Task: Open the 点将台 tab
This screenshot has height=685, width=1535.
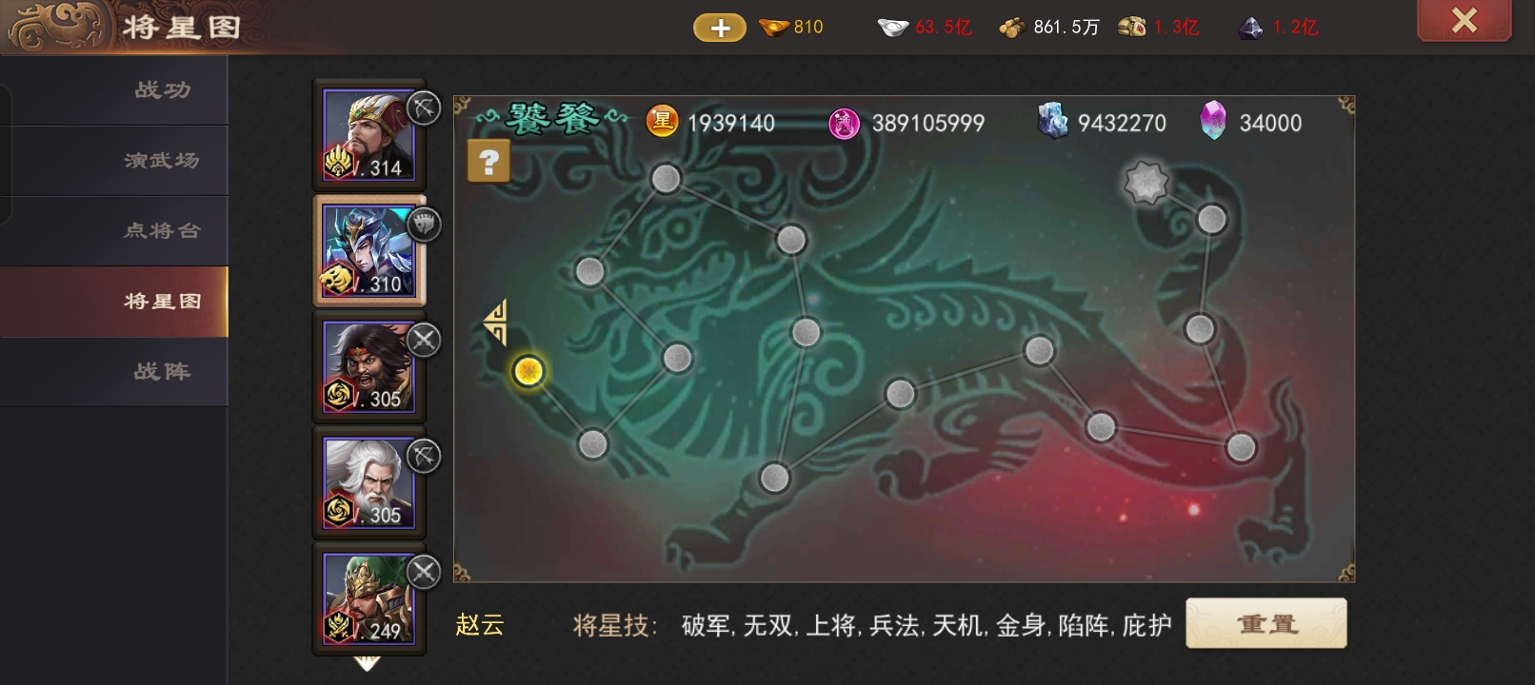Action: pyautogui.click(x=162, y=231)
